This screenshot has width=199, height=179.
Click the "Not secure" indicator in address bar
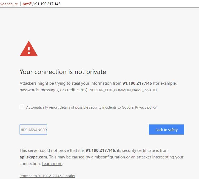pyautogui.click(x=9, y=4)
